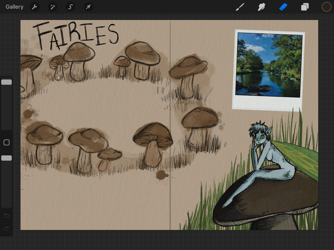
Task: Open the Layers panel
Action: pos(305,7)
